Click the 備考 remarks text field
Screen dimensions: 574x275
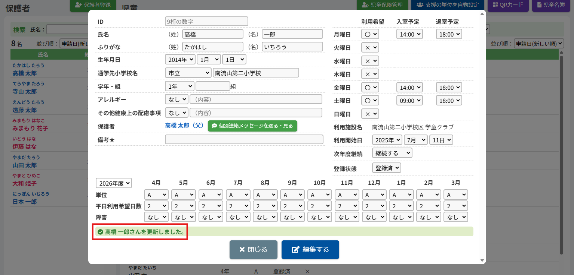pos(244,139)
